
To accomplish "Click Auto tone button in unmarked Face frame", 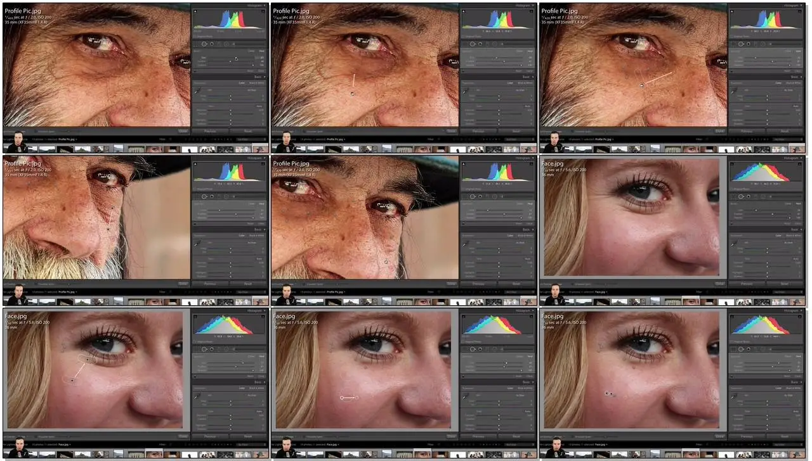I will (x=795, y=258).
